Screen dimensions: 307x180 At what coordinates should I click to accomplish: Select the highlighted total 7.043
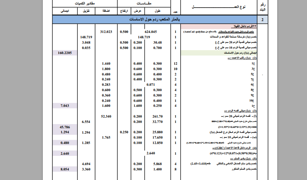tap(65, 106)
